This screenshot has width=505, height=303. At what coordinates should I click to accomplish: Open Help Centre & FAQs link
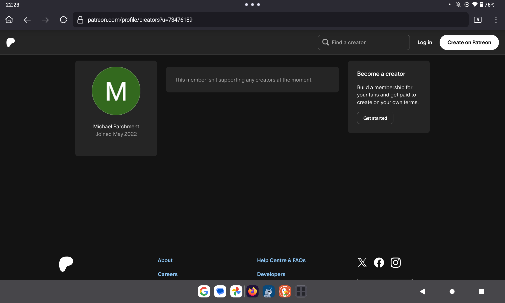tap(281, 260)
